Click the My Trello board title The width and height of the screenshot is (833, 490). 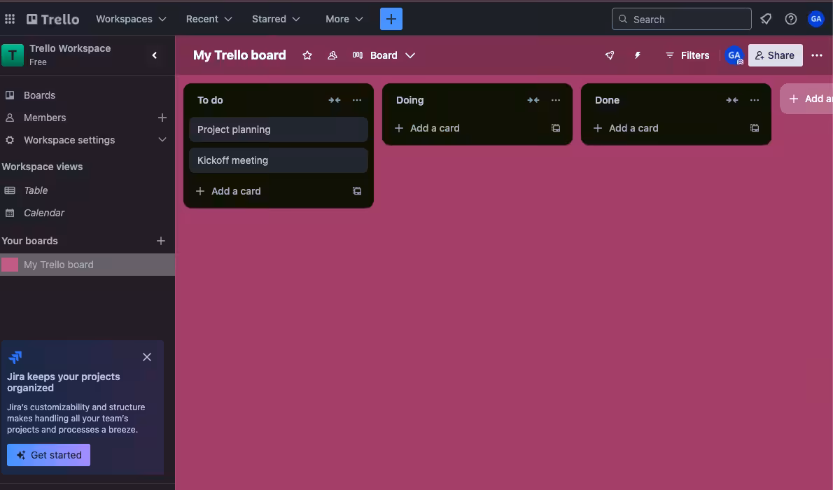point(239,55)
